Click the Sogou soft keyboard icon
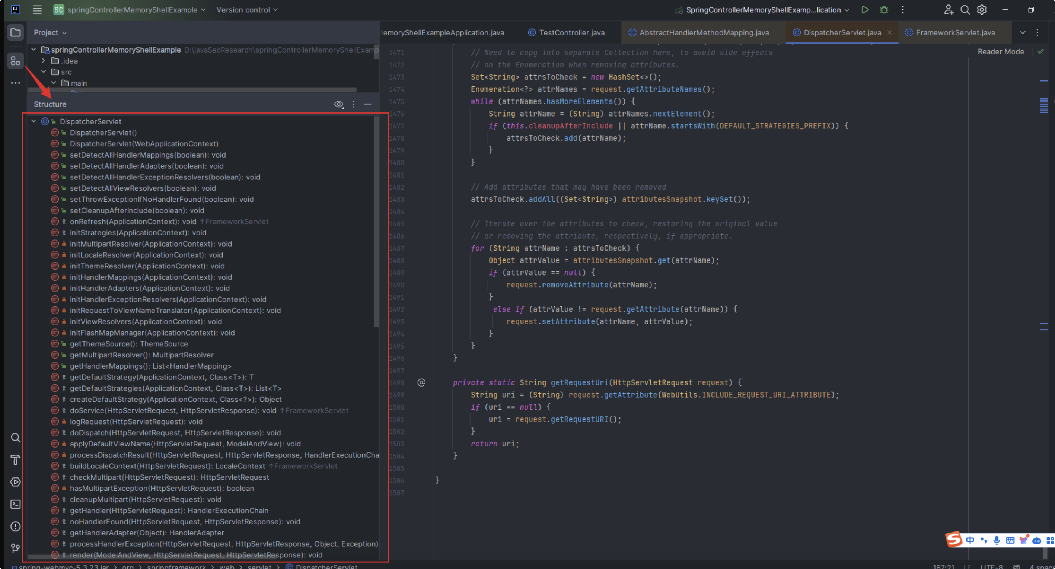The image size is (1055, 569). [1010, 540]
